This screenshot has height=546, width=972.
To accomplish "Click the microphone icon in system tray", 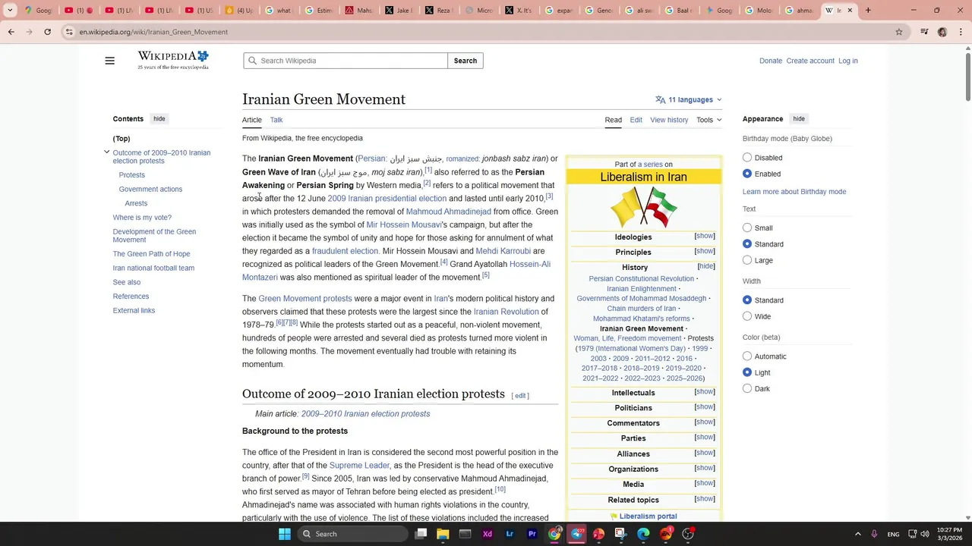I will click(874, 534).
